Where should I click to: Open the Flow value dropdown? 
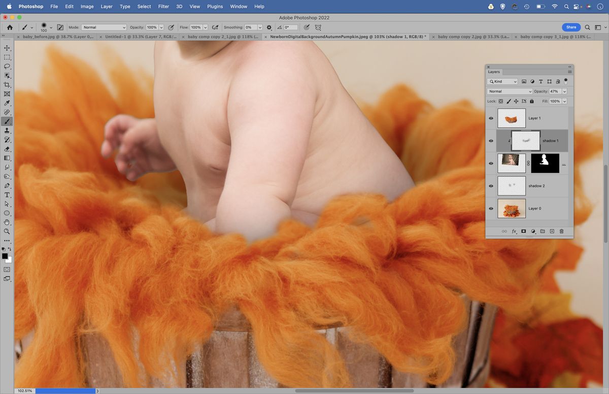click(x=206, y=27)
